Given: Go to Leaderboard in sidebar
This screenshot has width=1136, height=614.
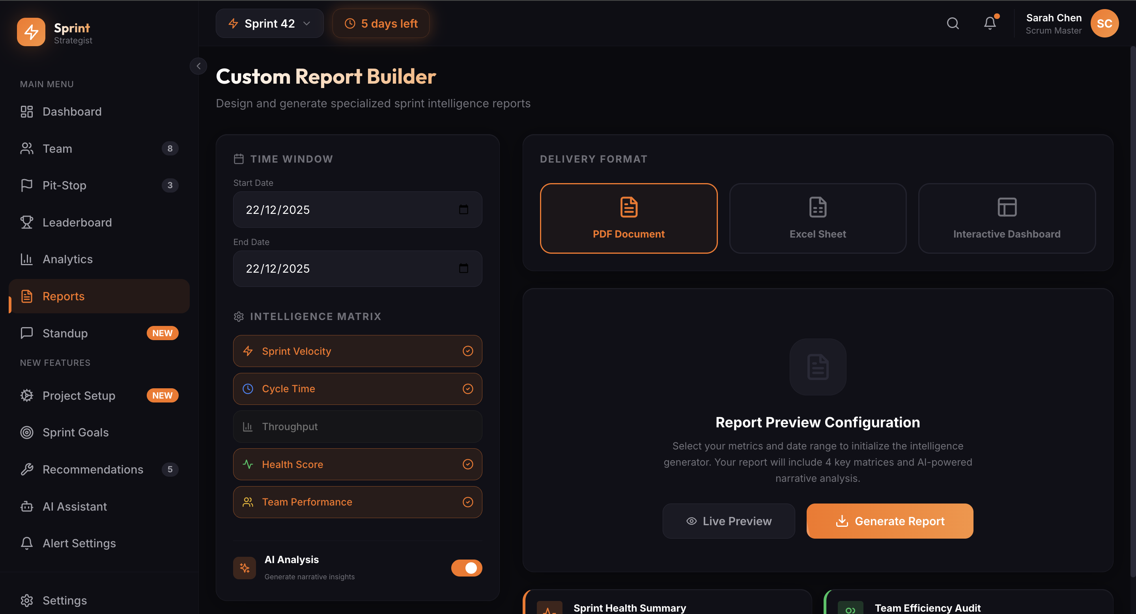Looking at the screenshot, I should click(77, 222).
